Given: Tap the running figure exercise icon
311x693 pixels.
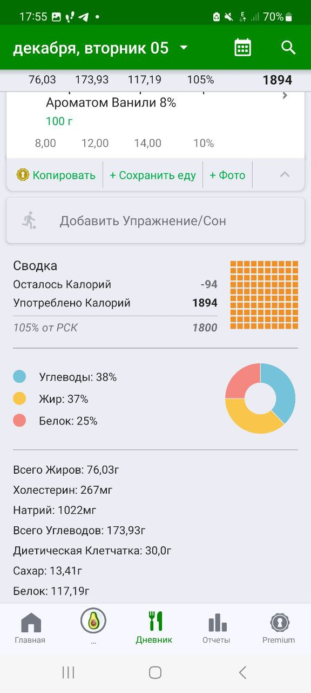Looking at the screenshot, I should pyautogui.click(x=29, y=220).
